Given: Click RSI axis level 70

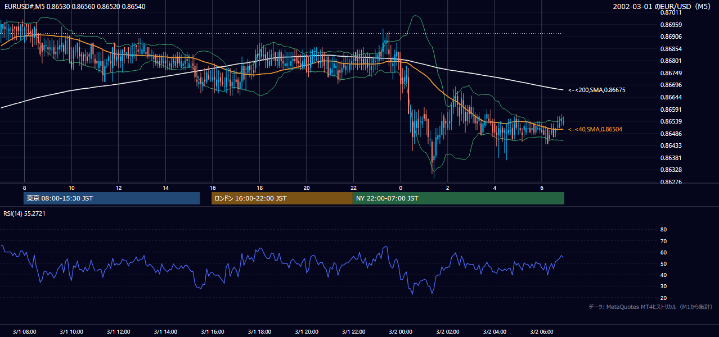Looking at the screenshot, I should (663, 241).
